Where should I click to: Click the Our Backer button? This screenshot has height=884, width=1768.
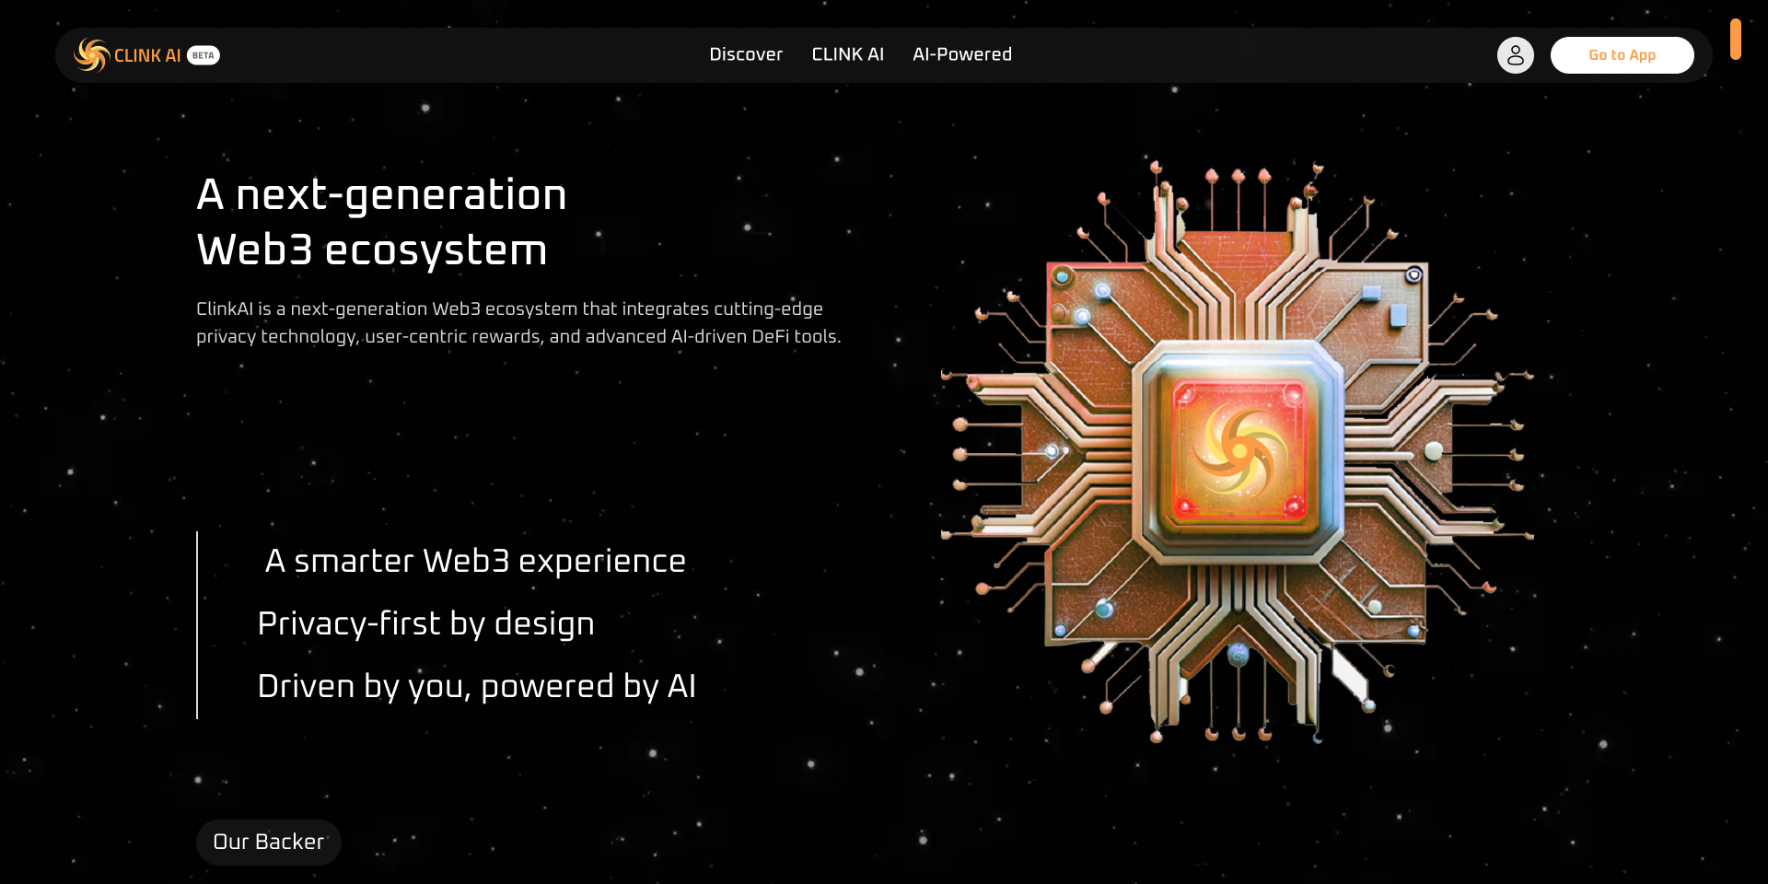coord(269,842)
